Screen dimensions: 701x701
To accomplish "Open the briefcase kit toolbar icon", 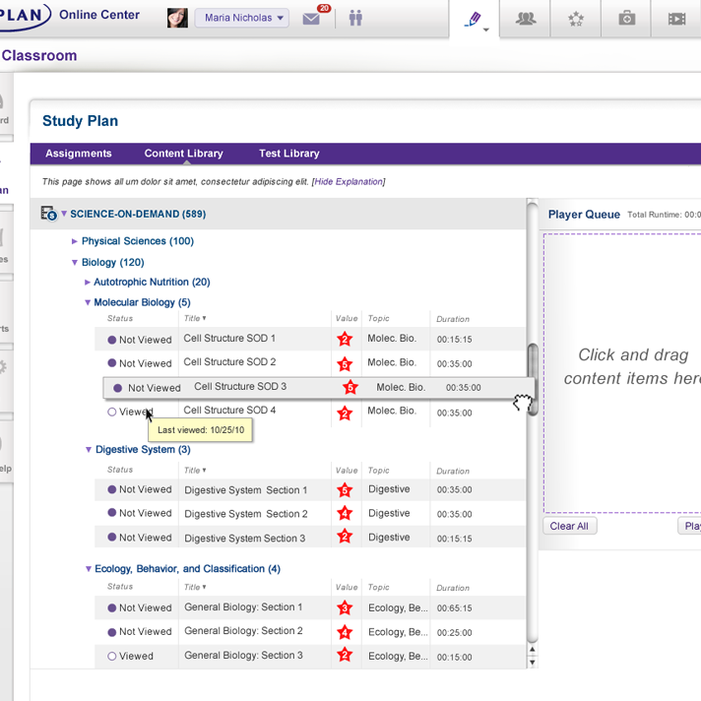I will (627, 19).
